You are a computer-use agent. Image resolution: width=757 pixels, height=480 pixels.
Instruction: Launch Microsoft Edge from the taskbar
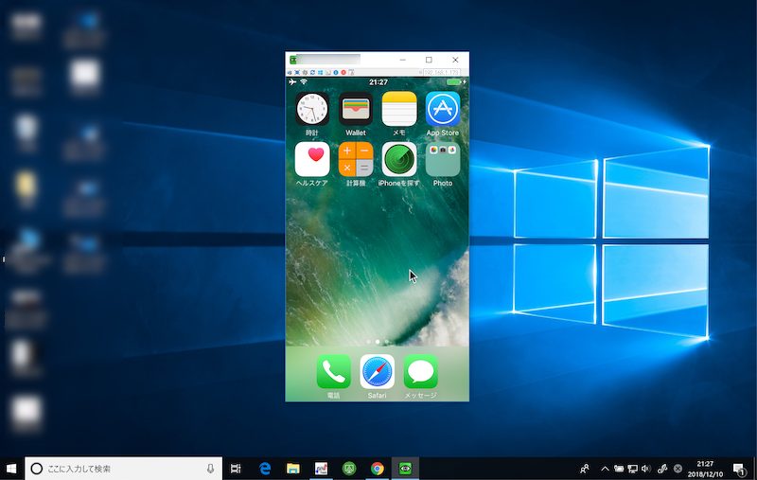[265, 469]
